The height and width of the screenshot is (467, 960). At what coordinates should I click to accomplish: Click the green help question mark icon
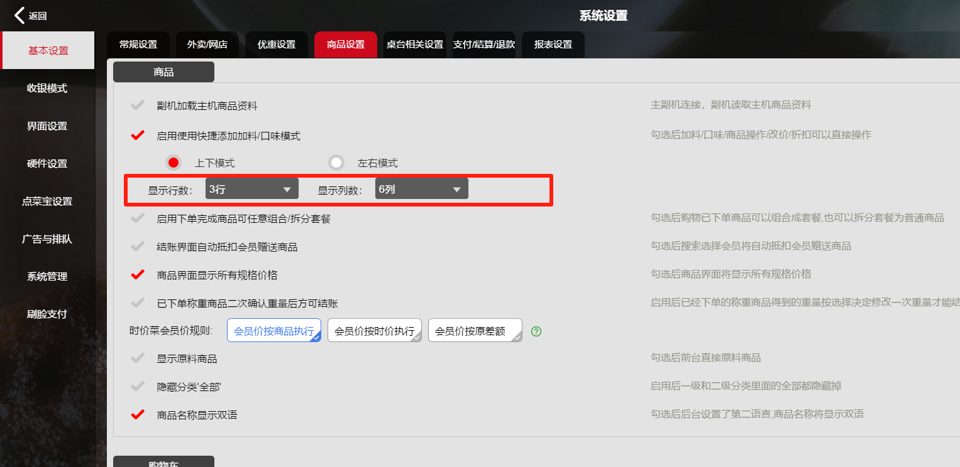click(536, 331)
